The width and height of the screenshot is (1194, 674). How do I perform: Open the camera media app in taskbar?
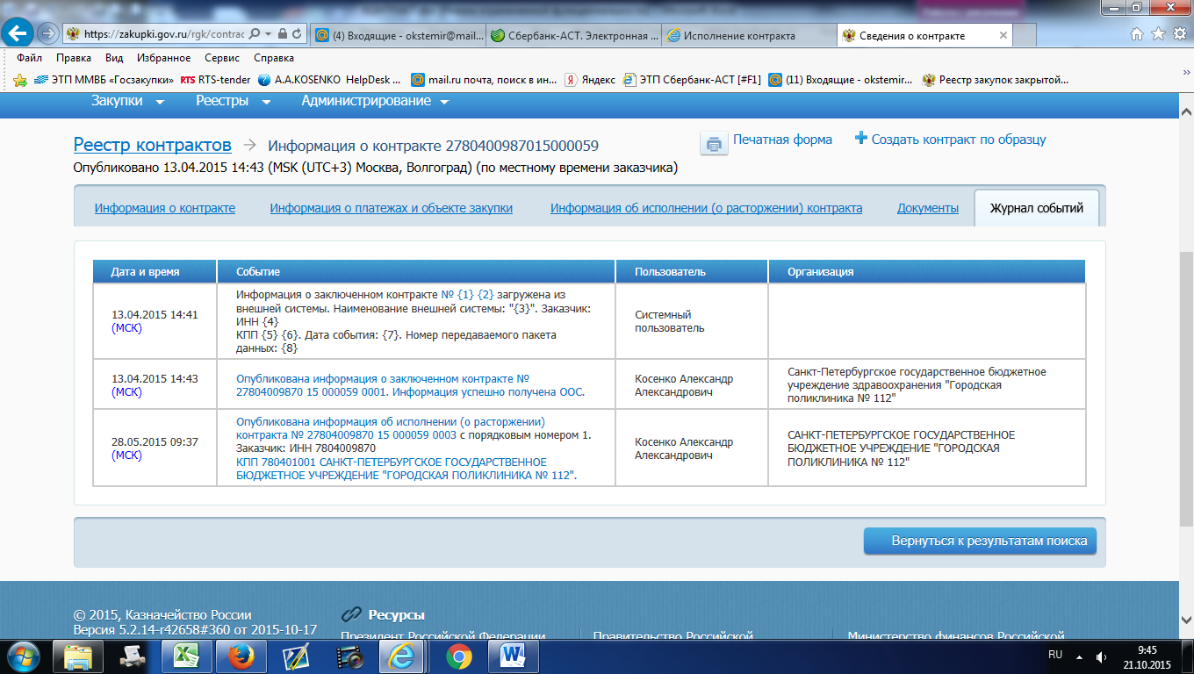[349, 656]
